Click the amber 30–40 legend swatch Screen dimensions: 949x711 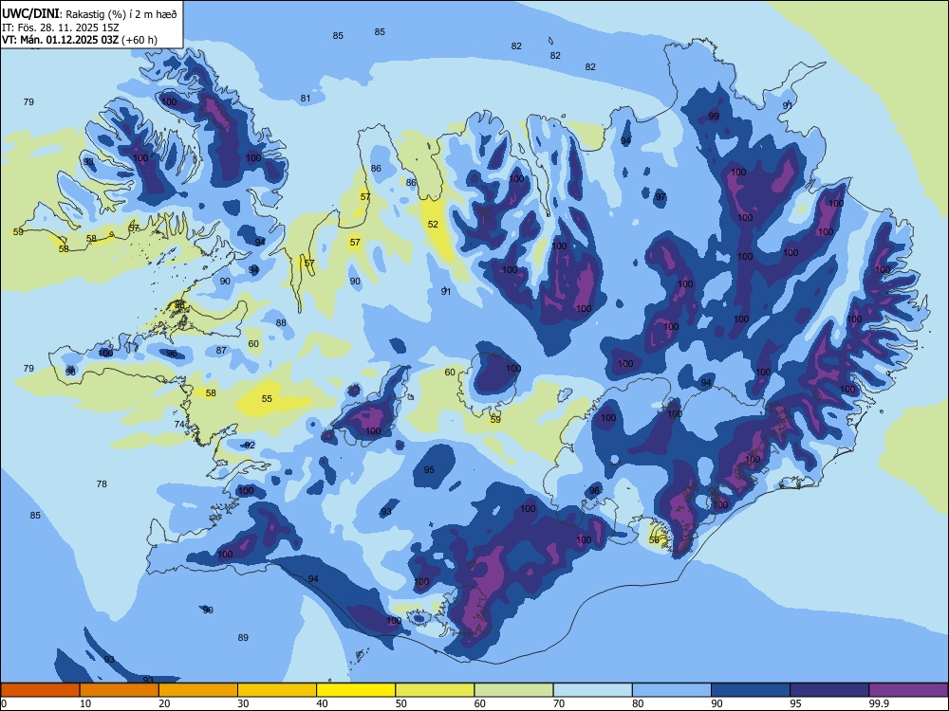(x=277, y=690)
